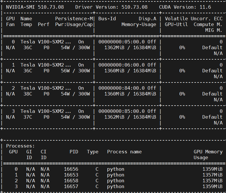Click the Compute M. header label
Viewport: 226px width, 193px height.
click(208, 25)
